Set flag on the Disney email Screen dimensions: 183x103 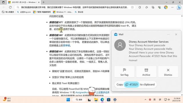(124, 72)
